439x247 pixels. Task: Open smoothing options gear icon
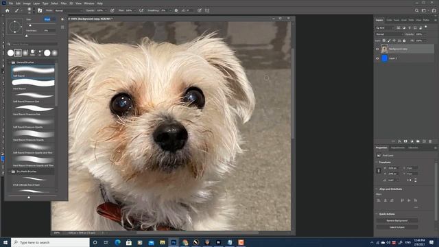176,10
